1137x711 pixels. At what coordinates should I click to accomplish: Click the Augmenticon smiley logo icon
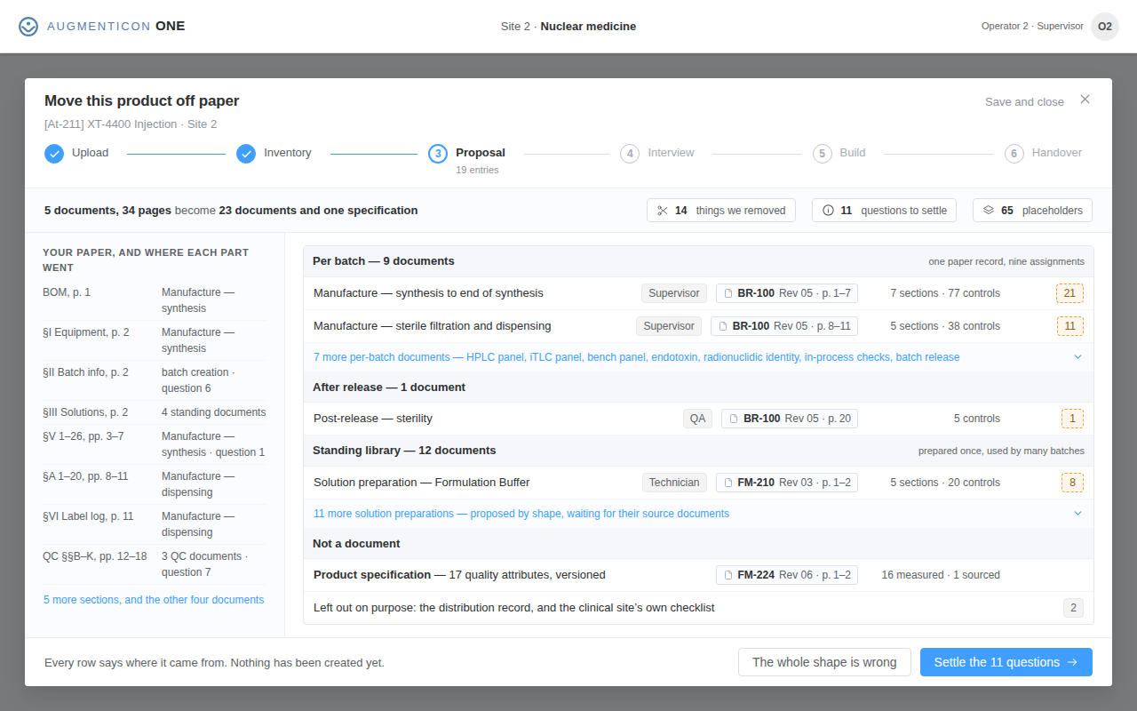click(28, 27)
